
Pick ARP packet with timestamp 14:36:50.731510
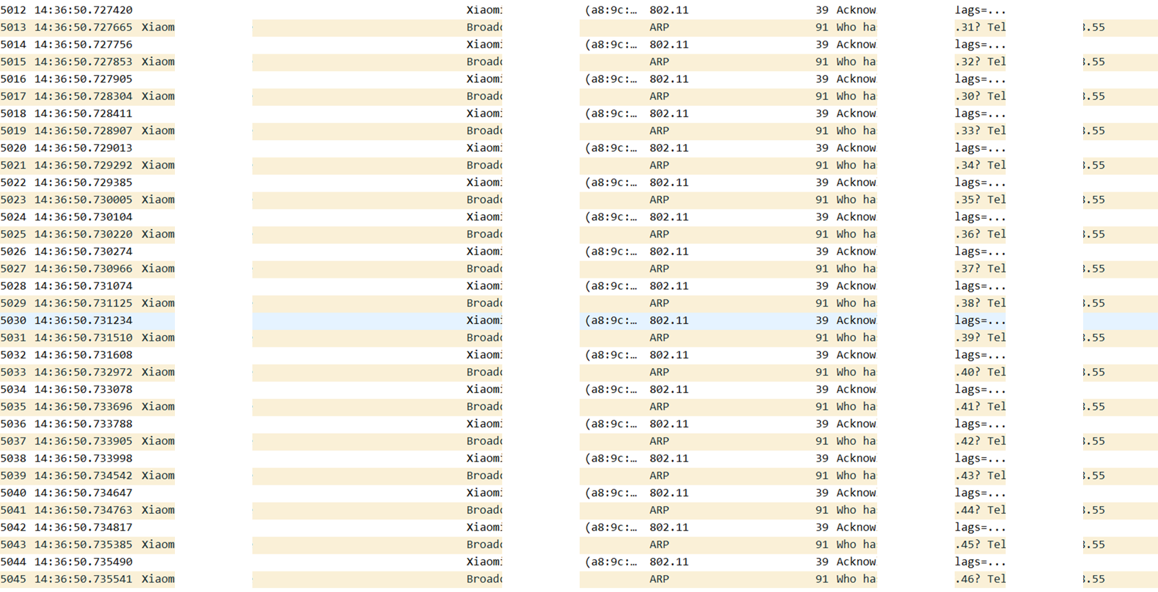tap(83, 338)
